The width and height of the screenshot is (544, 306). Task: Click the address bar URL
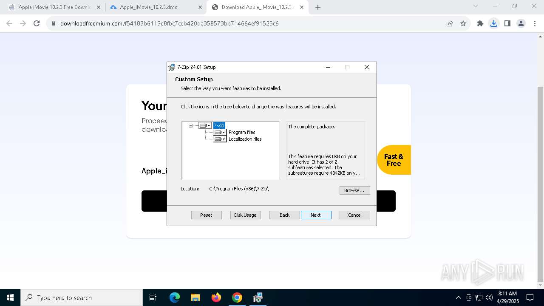pos(170,23)
